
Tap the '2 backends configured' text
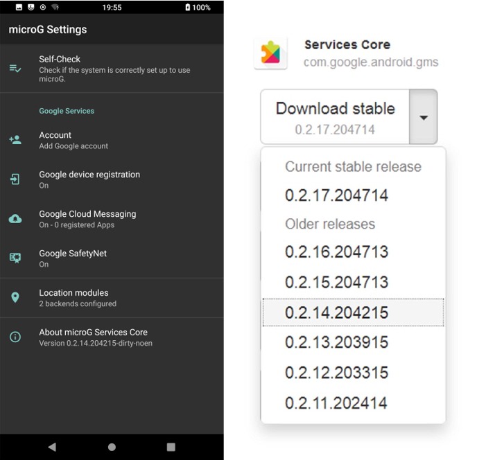point(78,303)
